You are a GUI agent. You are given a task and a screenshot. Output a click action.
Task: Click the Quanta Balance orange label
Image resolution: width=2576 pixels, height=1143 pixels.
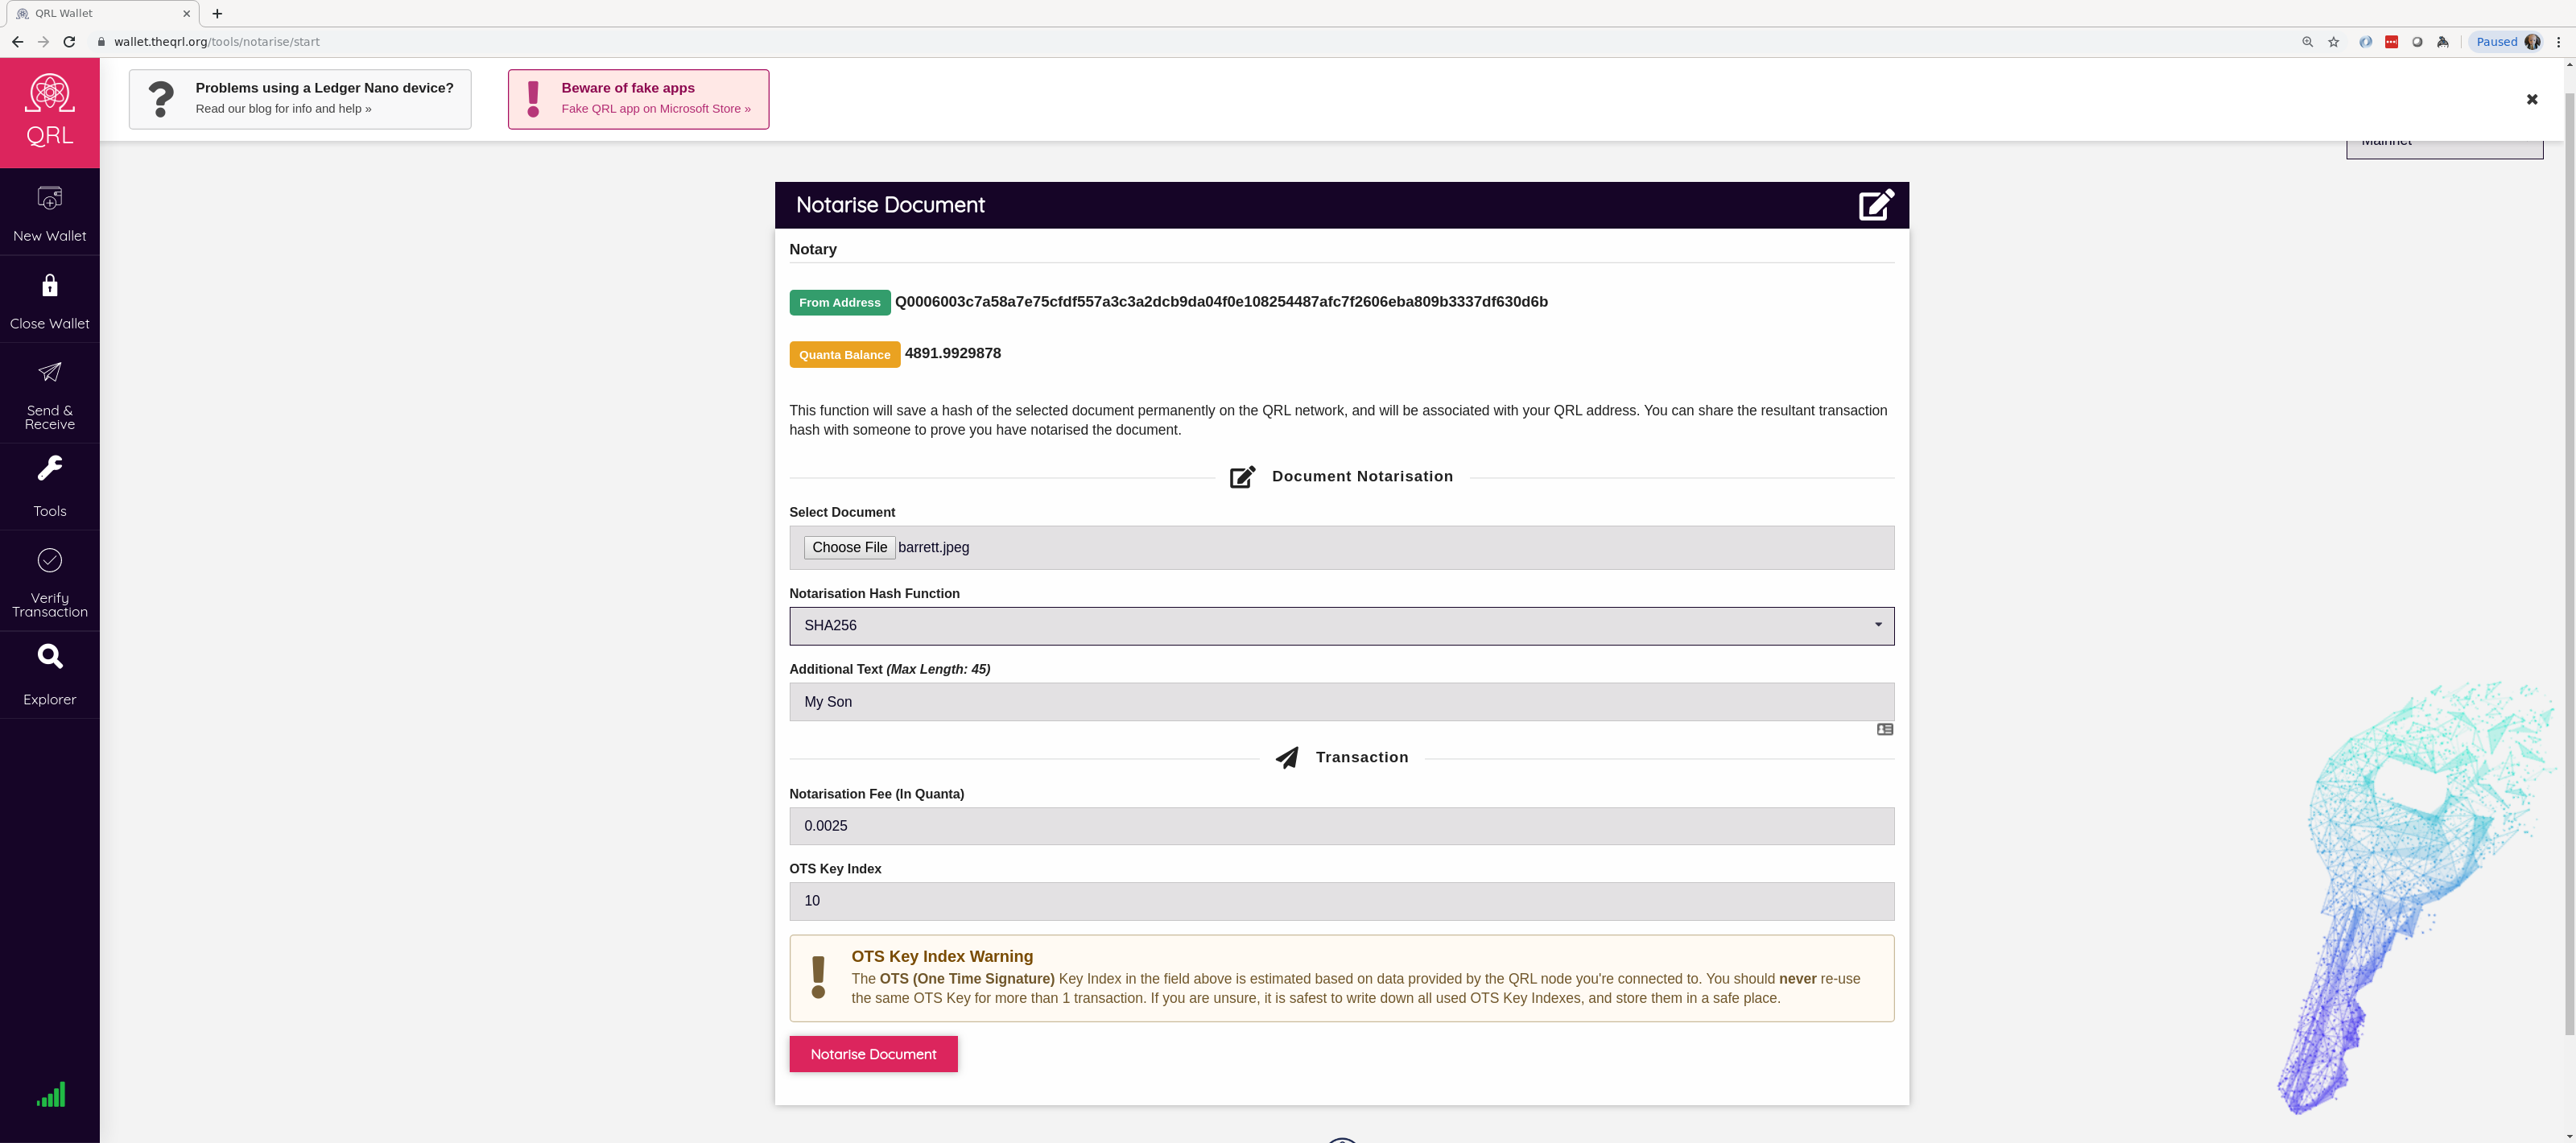click(844, 355)
